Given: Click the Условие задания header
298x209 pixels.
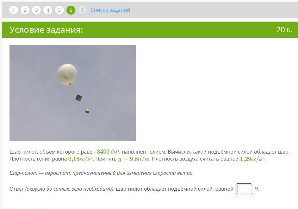Looking at the screenshot, I should (46, 30).
